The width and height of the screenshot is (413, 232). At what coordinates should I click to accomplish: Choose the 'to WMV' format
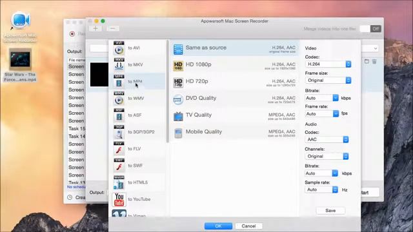(137, 99)
